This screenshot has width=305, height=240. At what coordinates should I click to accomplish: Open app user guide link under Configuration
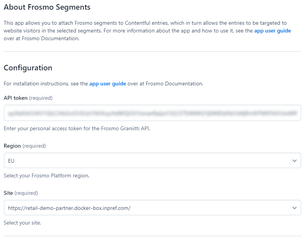[x=108, y=83]
